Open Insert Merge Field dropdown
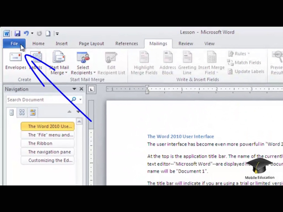The height and width of the screenshot is (212, 283). (x=211, y=63)
